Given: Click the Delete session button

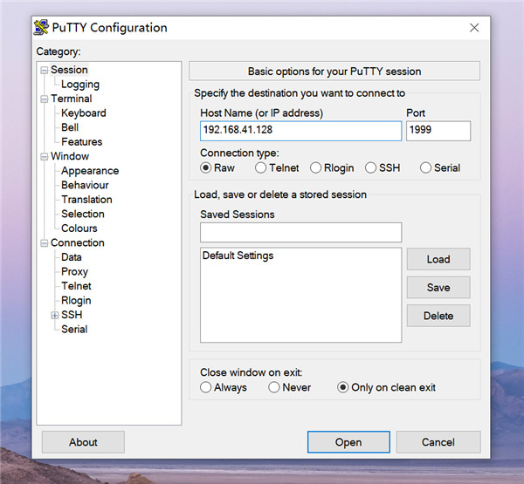Looking at the screenshot, I should pyautogui.click(x=438, y=316).
